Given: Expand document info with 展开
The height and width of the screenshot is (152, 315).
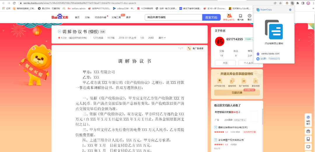Looking at the screenshot, I should (162, 38).
